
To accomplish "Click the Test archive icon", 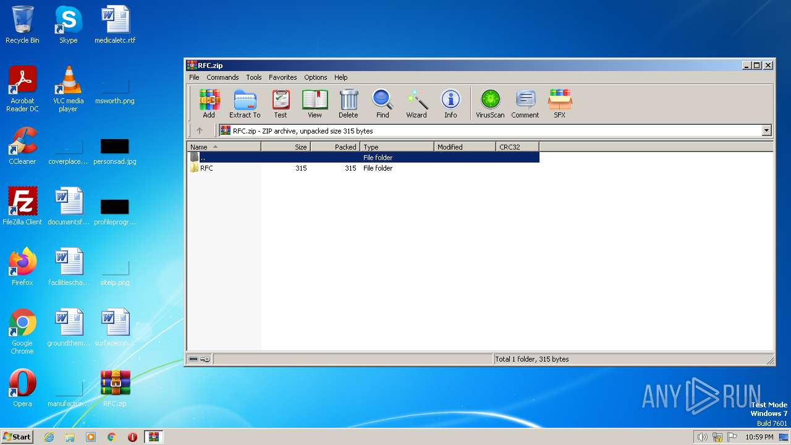I will coord(281,103).
